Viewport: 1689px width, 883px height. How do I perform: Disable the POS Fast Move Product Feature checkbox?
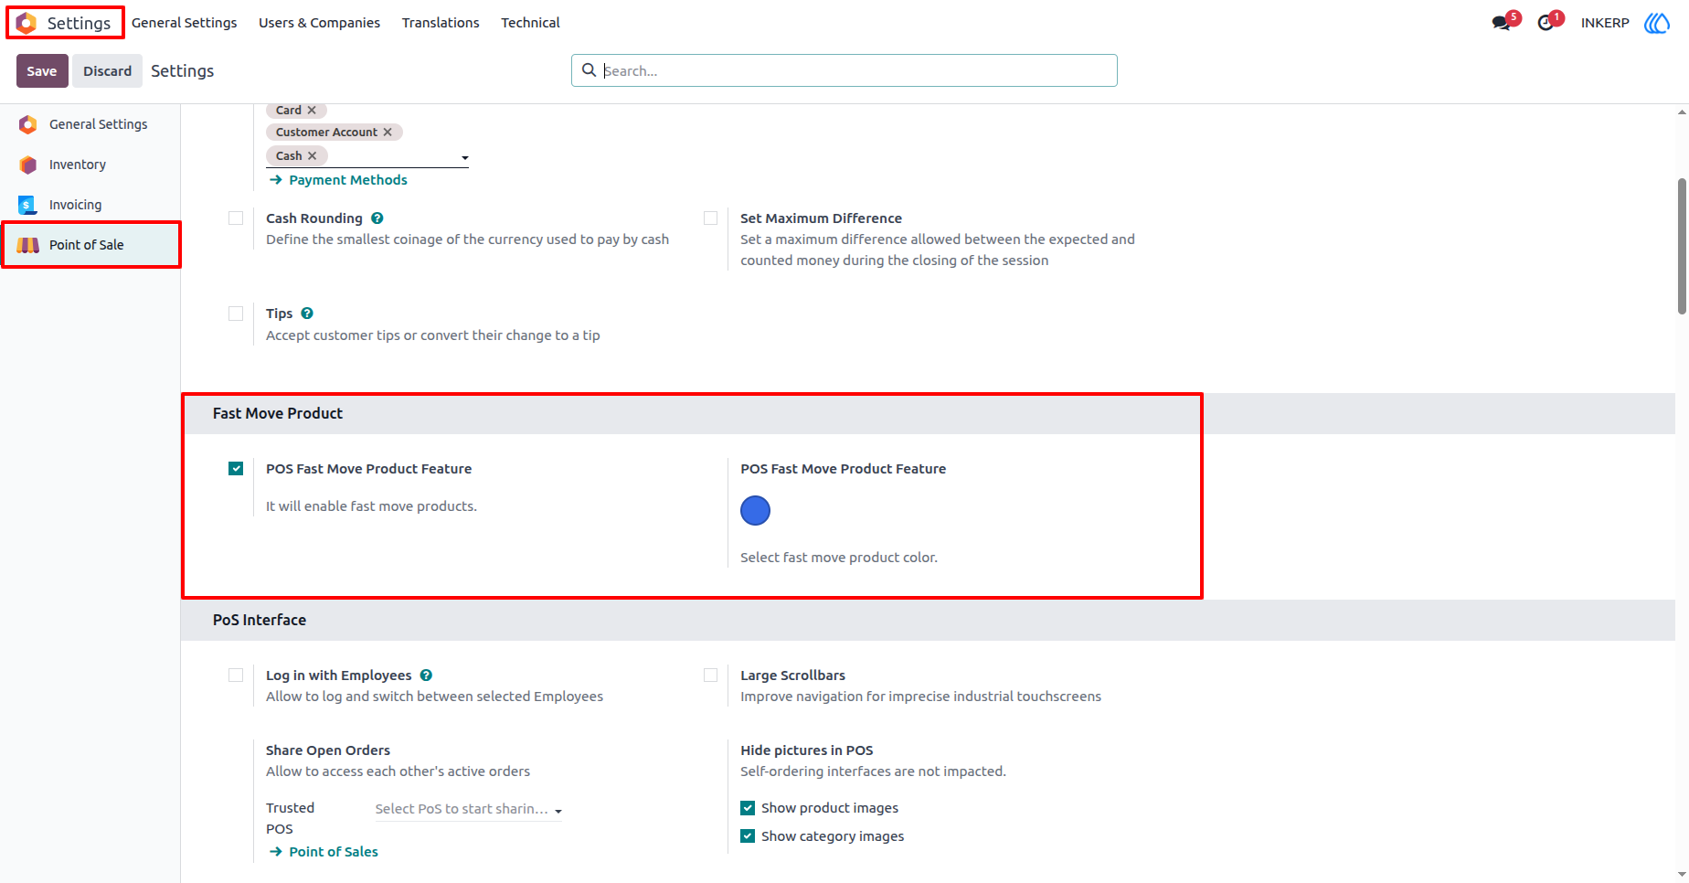click(236, 469)
